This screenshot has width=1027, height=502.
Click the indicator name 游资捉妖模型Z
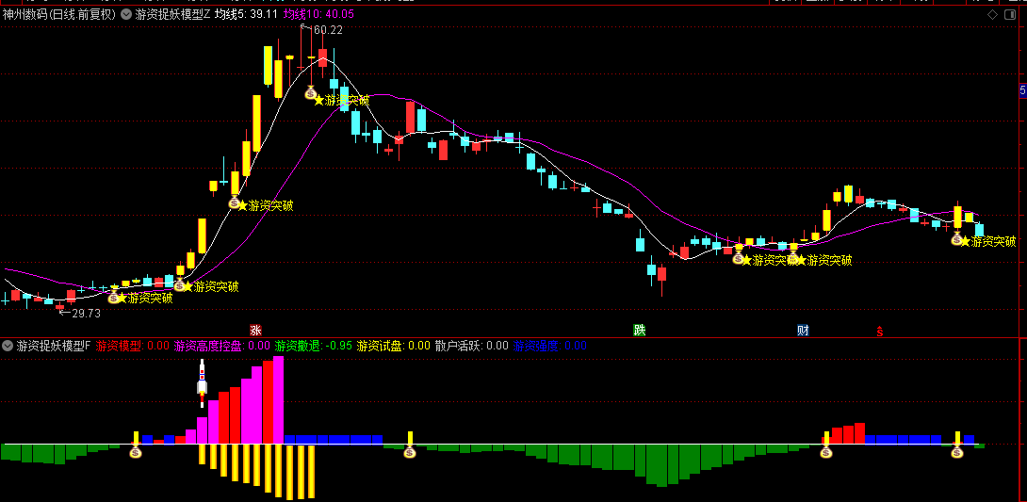173,15
